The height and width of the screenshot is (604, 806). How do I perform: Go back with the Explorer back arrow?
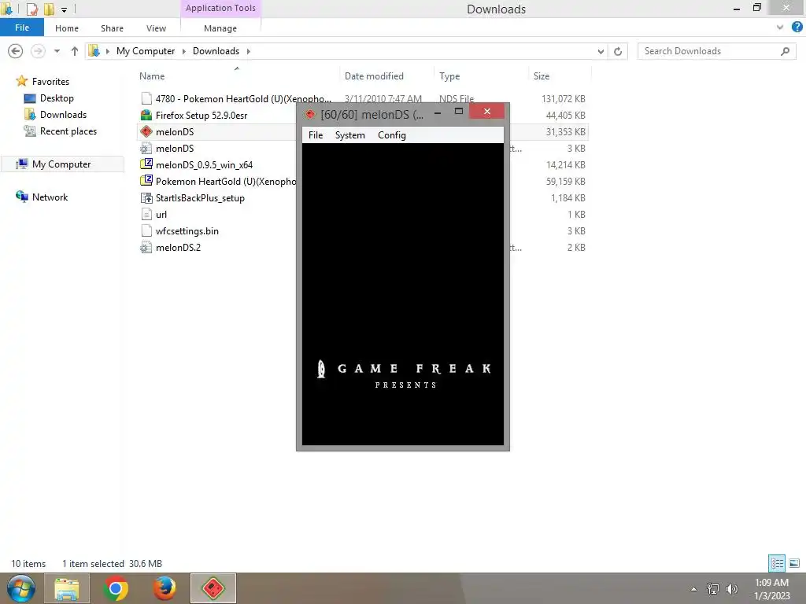16,51
